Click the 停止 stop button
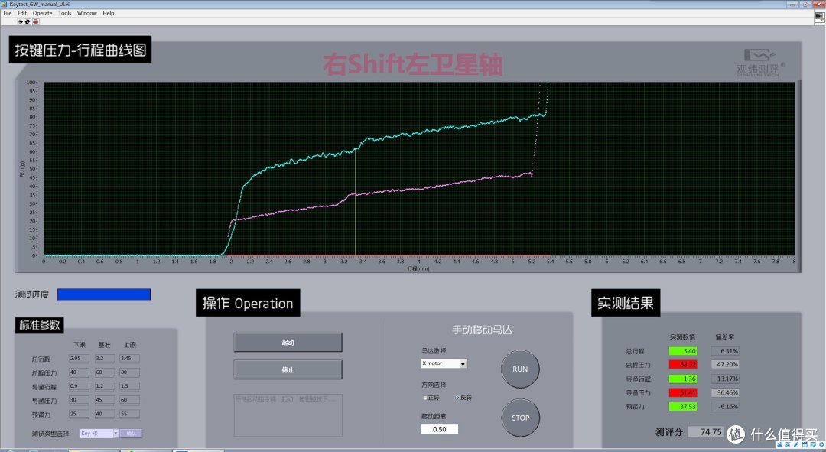 pos(288,370)
